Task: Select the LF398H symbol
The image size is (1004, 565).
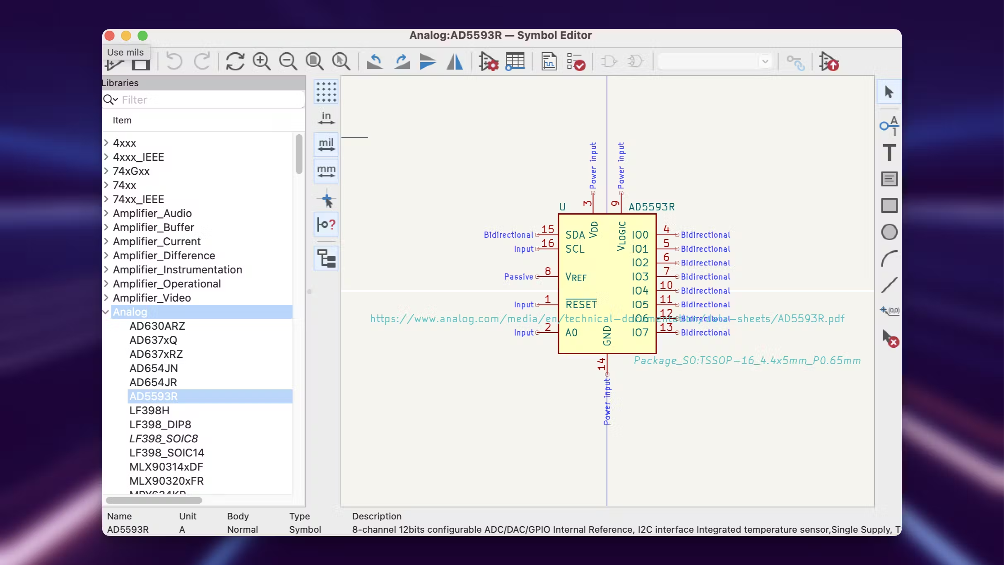Action: (x=149, y=410)
